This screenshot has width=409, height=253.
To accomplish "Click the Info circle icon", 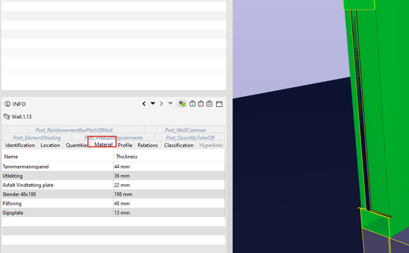I will pos(7,104).
